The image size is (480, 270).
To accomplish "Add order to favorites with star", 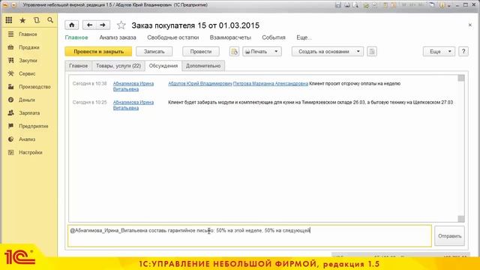I will pyautogui.click(x=121, y=25).
